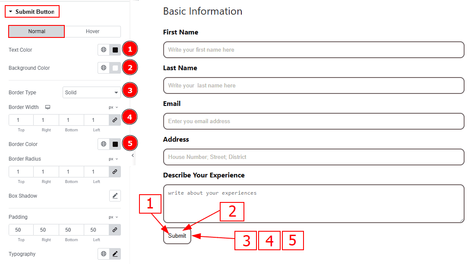Click Border Radius Right input

46,172
